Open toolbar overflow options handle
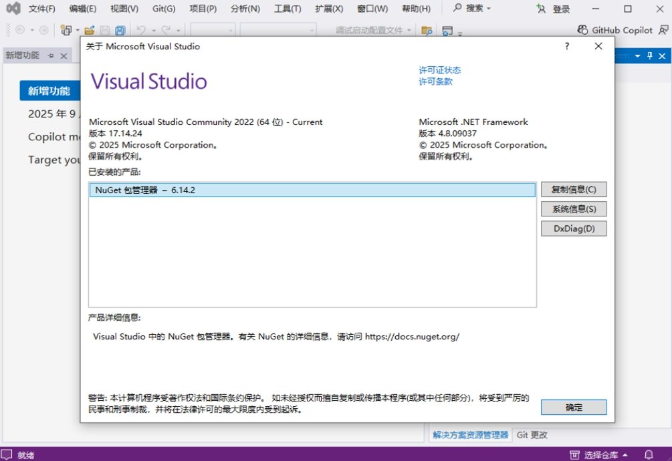The width and height of the screenshot is (672, 461). click(460, 33)
